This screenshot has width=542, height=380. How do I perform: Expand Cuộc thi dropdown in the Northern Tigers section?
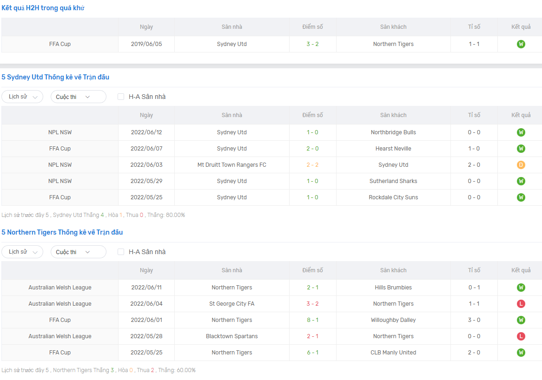[x=78, y=252]
